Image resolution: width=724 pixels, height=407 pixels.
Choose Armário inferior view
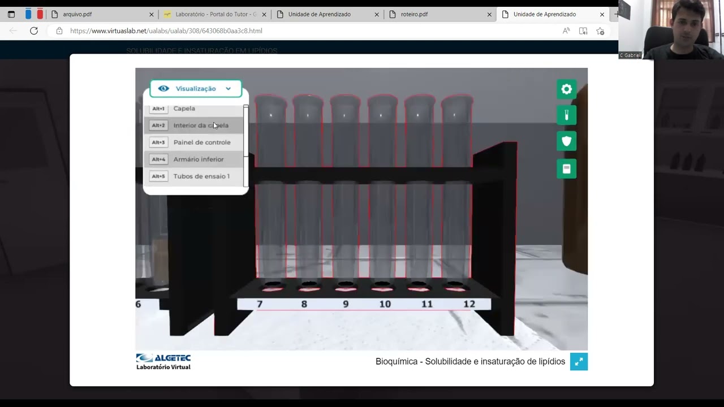[x=194, y=159]
